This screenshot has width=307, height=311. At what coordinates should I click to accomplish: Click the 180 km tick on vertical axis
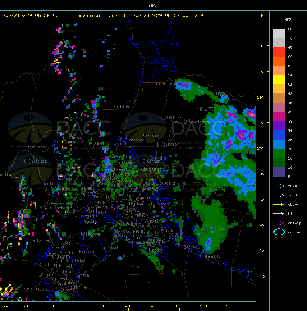pos(260,46)
